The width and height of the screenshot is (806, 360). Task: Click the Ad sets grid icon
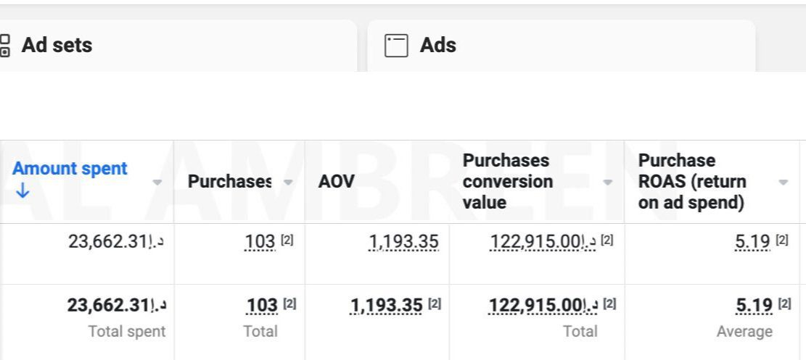[5, 45]
